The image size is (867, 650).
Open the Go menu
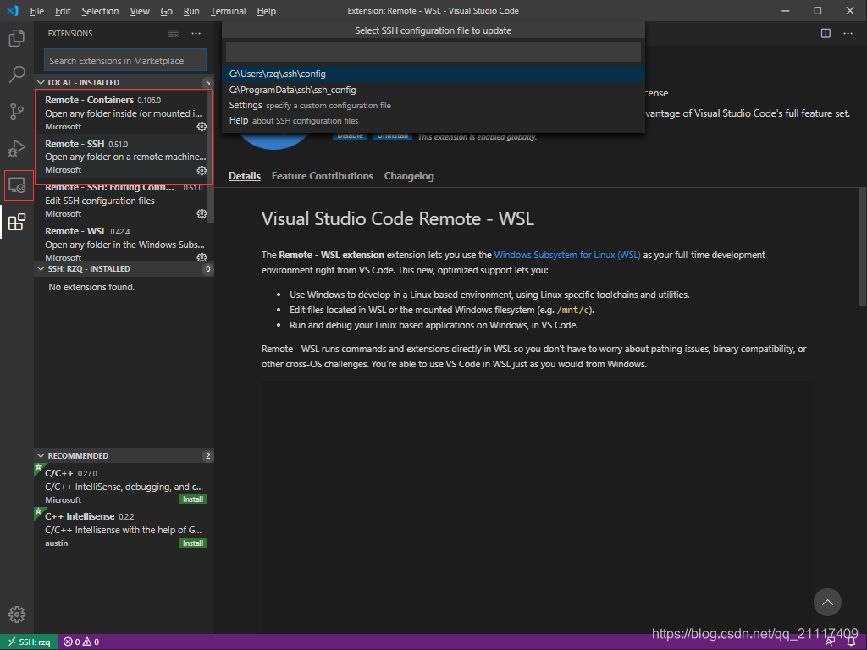[x=167, y=11]
